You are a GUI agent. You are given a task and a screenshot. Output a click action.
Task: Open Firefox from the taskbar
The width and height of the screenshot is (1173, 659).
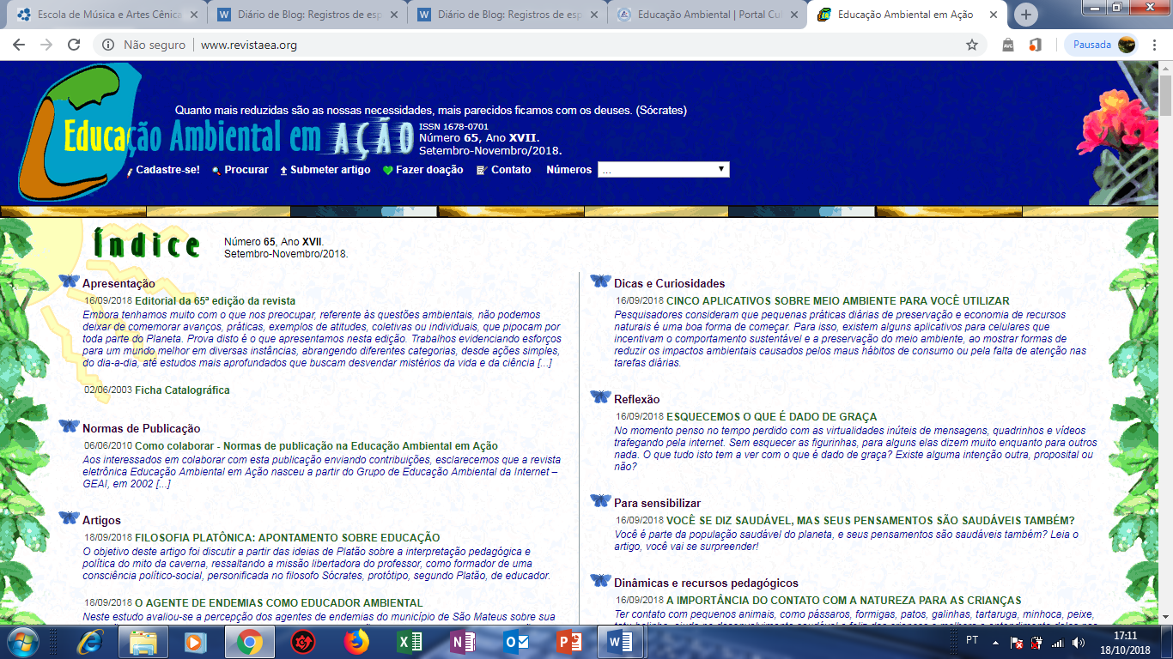[x=356, y=641]
